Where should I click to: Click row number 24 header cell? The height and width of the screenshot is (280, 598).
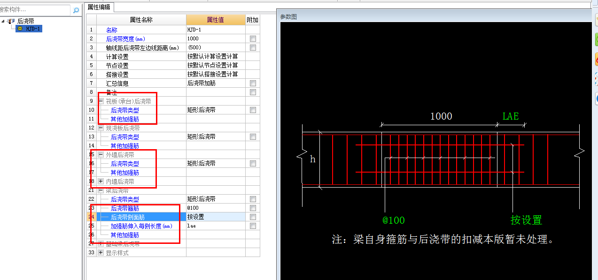point(91,217)
